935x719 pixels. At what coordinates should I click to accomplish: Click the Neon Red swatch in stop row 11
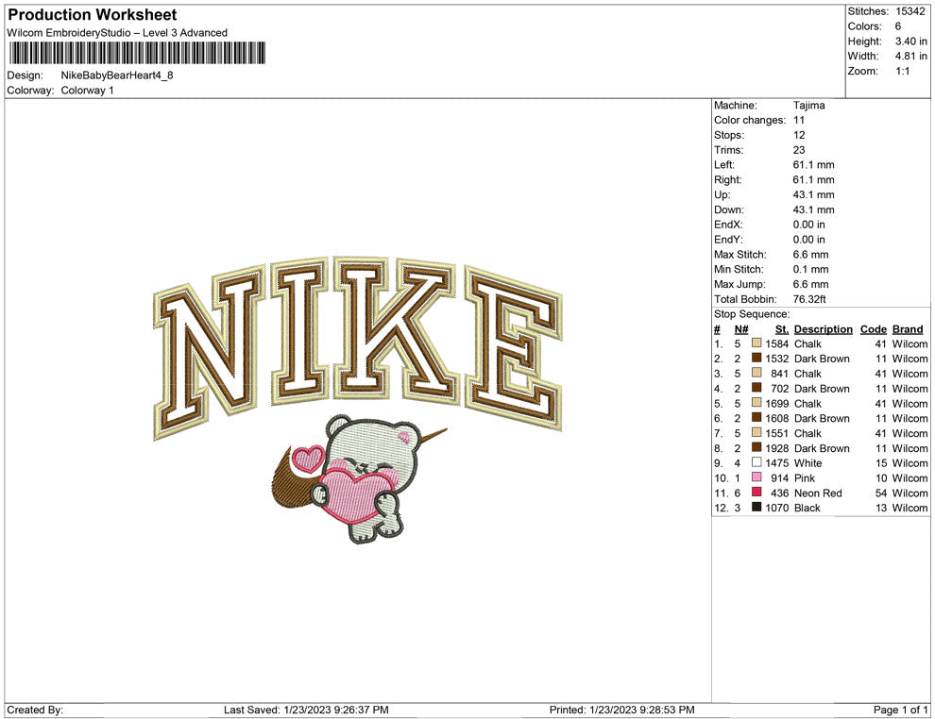click(x=756, y=492)
